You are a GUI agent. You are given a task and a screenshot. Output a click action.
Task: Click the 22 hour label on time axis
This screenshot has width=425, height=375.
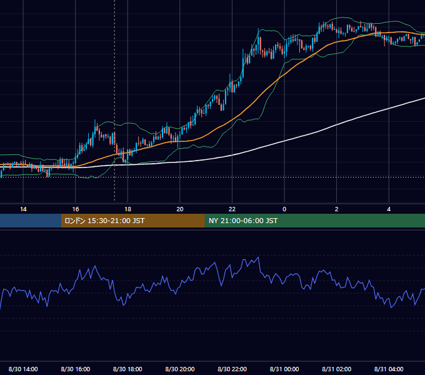tap(232, 209)
